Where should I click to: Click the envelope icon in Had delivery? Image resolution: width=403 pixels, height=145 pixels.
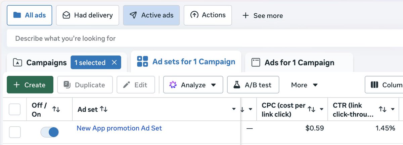(x=66, y=15)
